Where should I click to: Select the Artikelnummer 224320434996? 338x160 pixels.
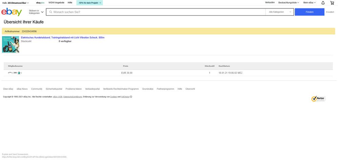point(29,31)
